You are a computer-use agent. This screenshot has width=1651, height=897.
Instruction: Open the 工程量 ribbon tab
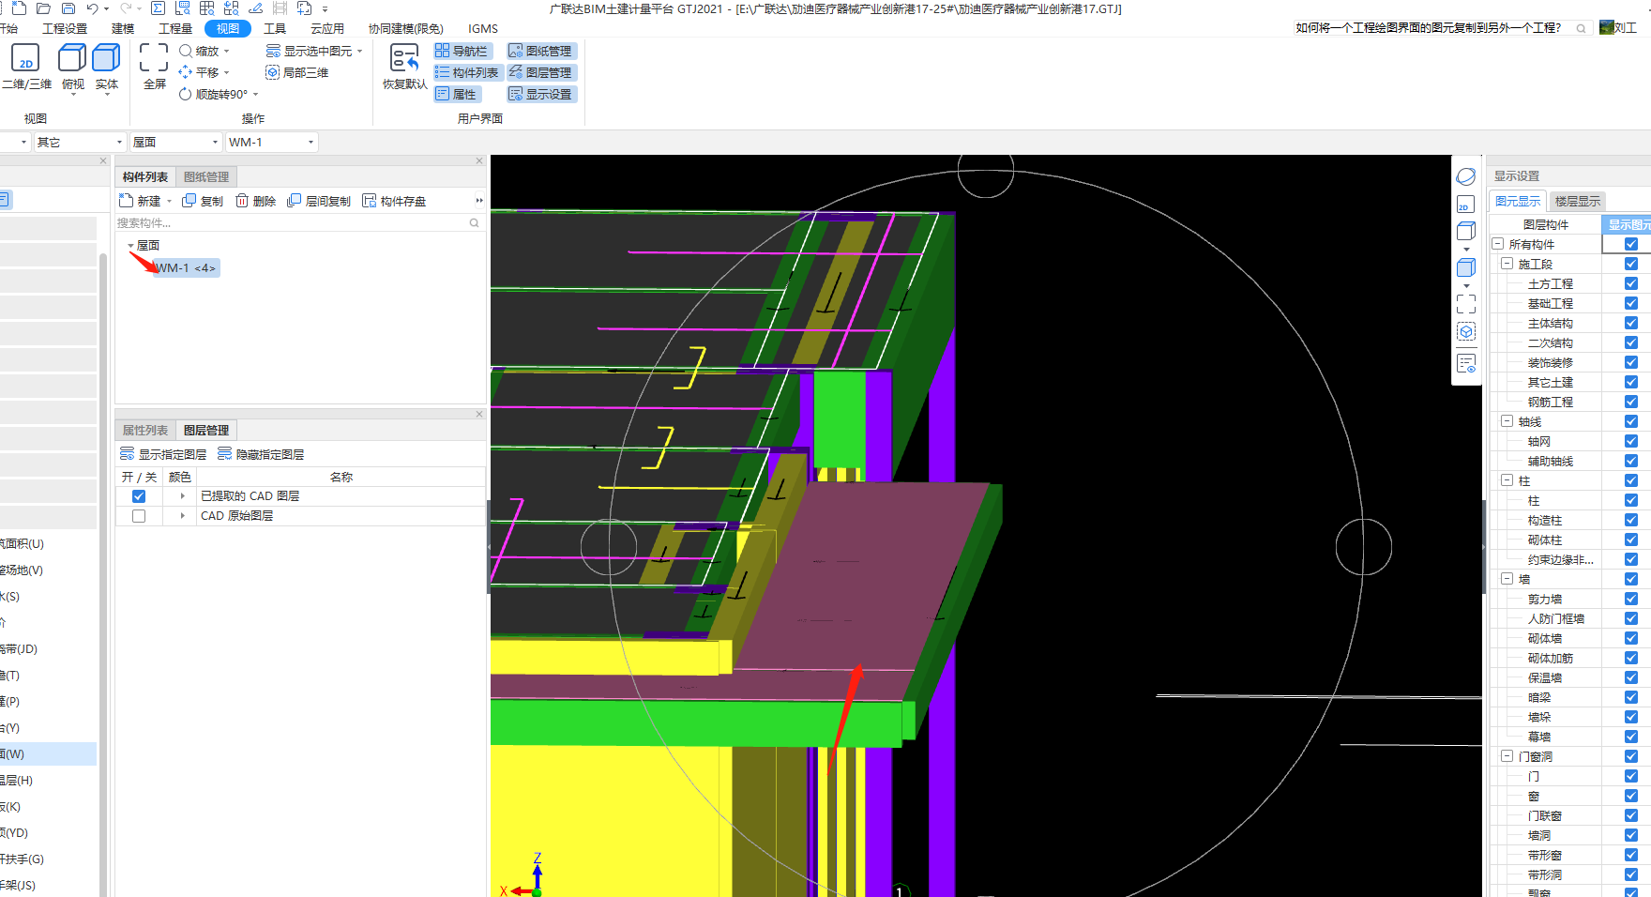pyautogui.click(x=175, y=28)
